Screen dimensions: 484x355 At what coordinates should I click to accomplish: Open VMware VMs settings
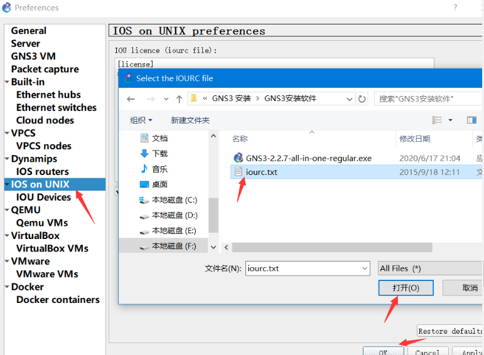tap(47, 274)
